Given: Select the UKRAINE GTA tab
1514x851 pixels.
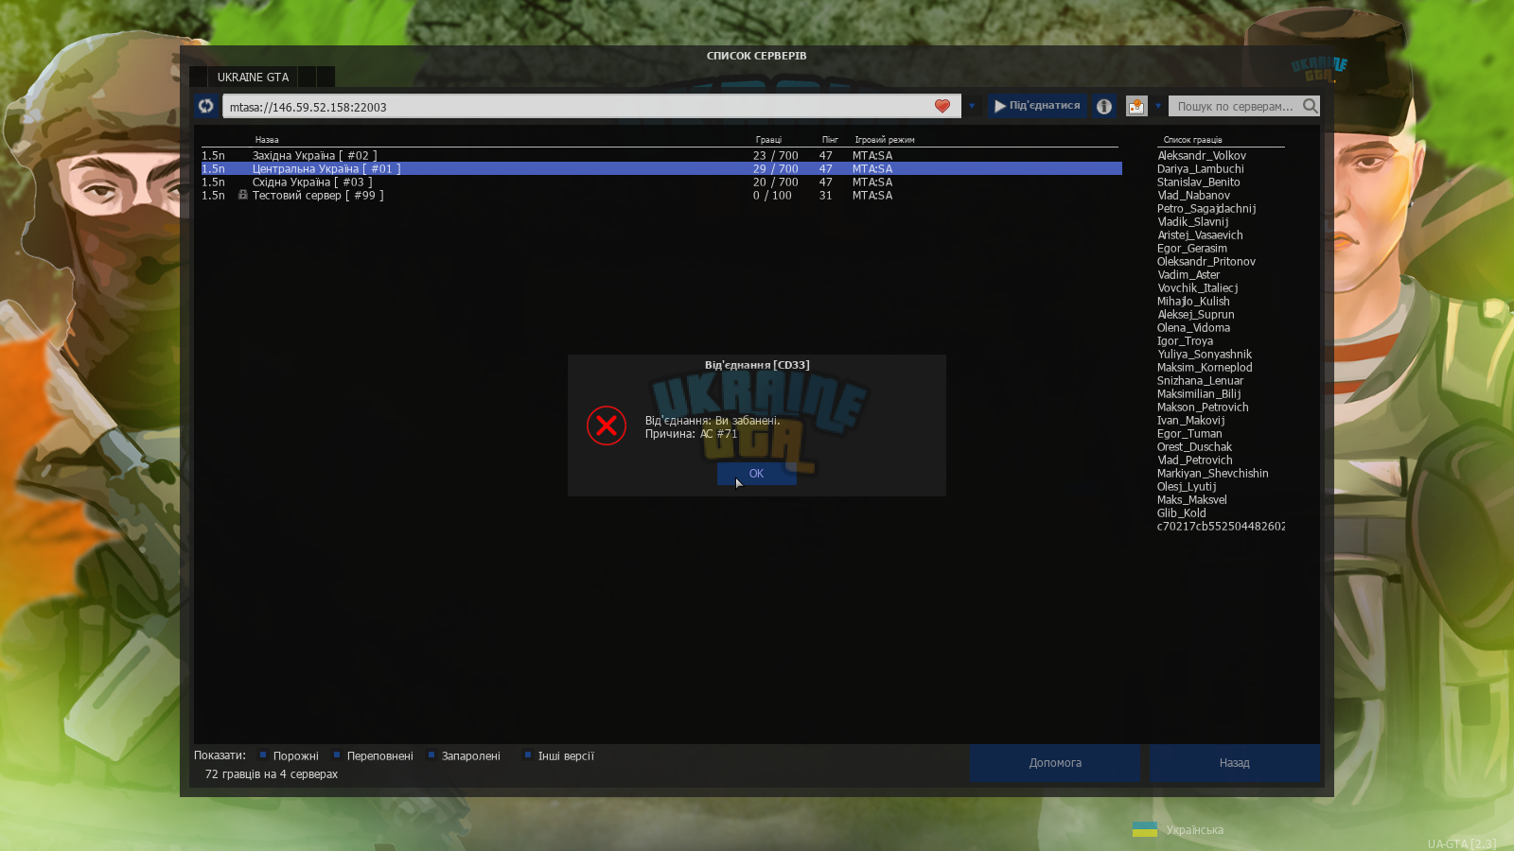Looking at the screenshot, I should (253, 77).
